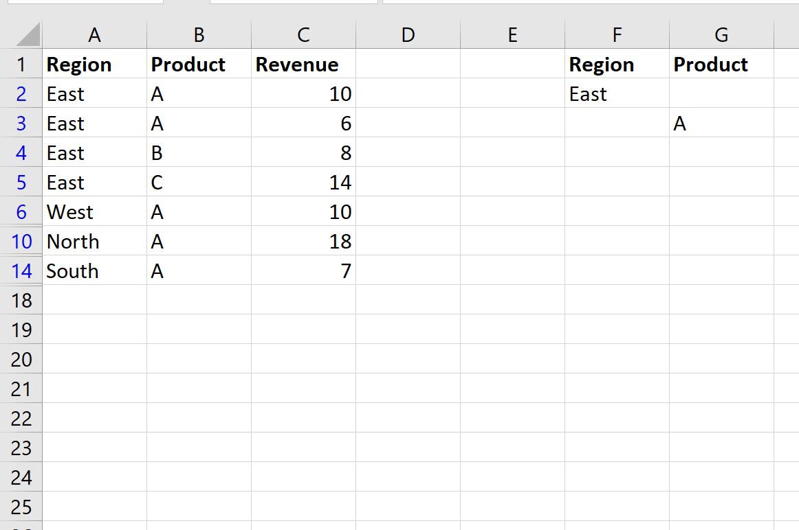Click the criteria cell East in column F
799x530 pixels.
tap(617, 93)
